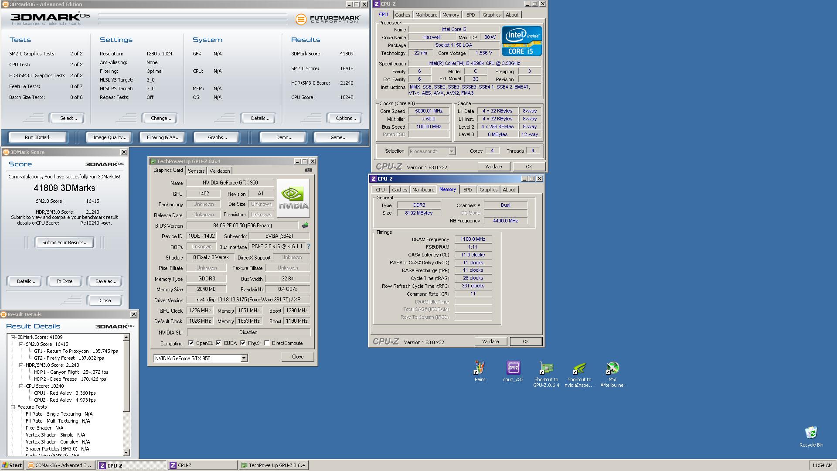Click the GPU-Z screenshot camera icon
This screenshot has height=471, width=837.
pyautogui.click(x=309, y=170)
